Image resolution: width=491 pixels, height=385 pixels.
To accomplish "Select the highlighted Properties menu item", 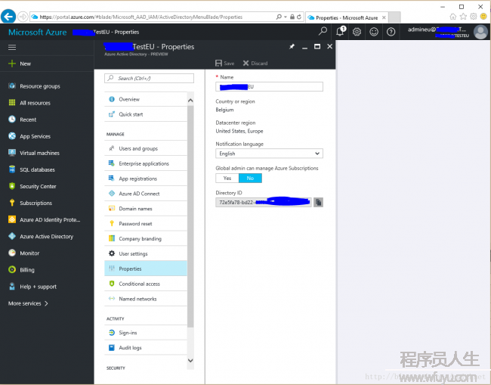I will (146, 269).
